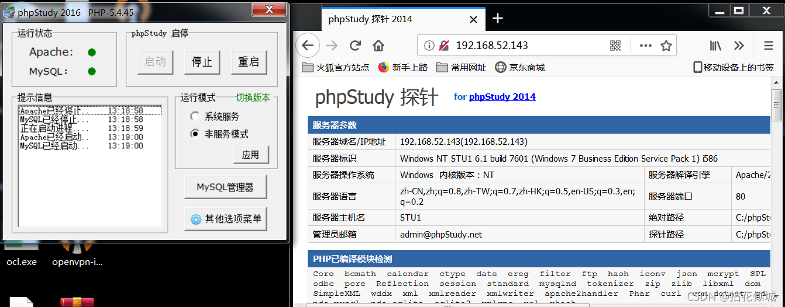Click the Firefox forward arrow
This screenshot has width=785, height=307.
[x=332, y=46]
